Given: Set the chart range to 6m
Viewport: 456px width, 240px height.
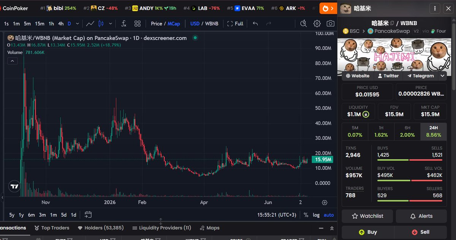Looking at the screenshot, I should pyautogui.click(x=31, y=215).
